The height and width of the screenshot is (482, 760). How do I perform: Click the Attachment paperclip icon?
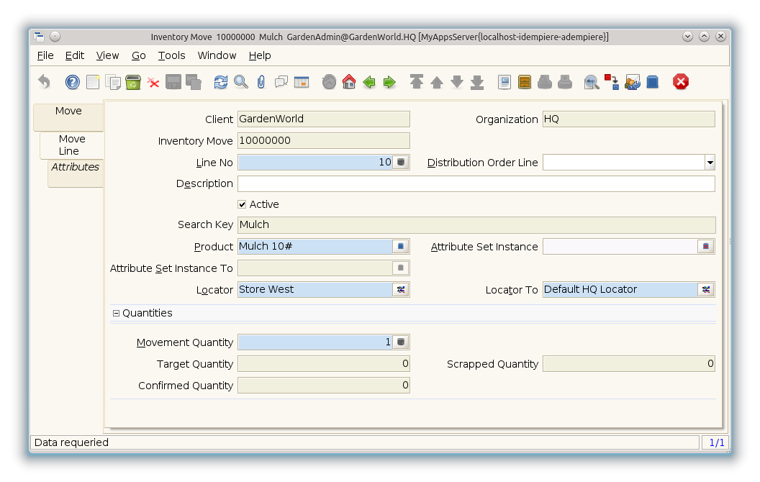(x=261, y=82)
